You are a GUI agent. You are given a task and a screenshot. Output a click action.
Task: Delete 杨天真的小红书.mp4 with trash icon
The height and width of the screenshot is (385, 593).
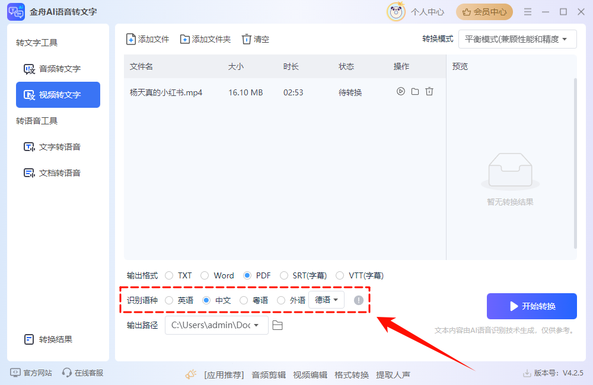click(428, 92)
